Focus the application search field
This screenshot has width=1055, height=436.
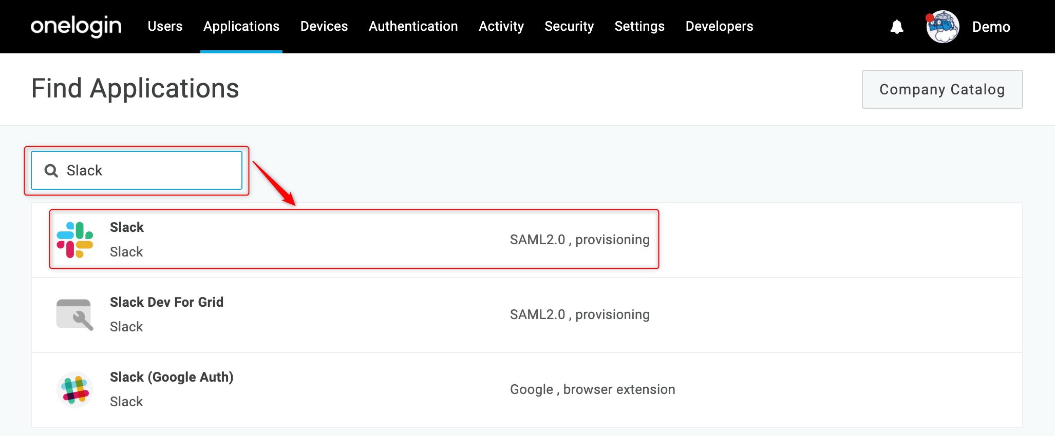[x=137, y=170]
